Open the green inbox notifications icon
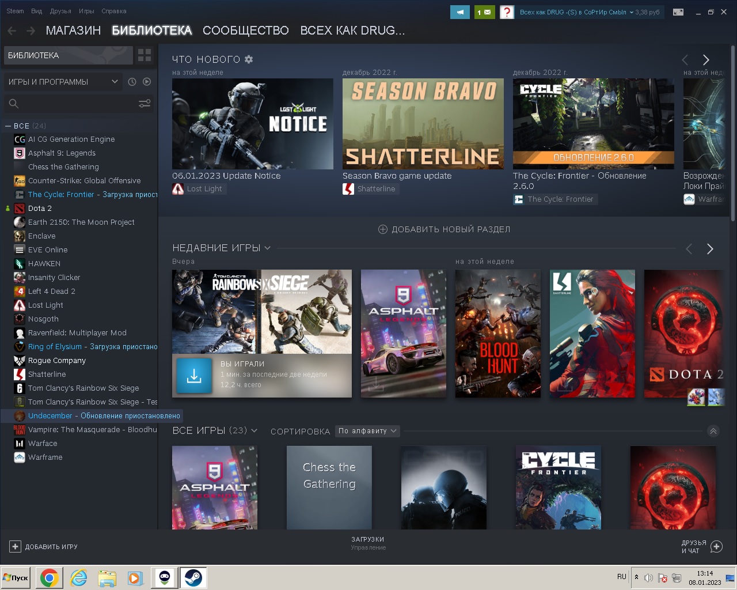The width and height of the screenshot is (737, 590). coord(484,12)
